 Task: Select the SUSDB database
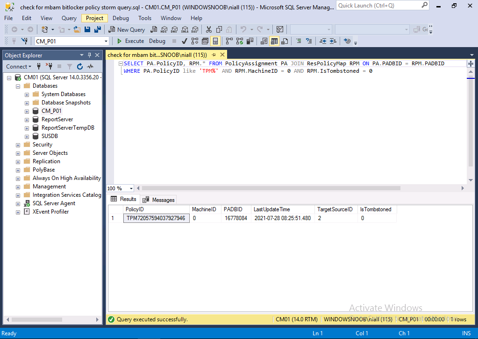click(50, 136)
